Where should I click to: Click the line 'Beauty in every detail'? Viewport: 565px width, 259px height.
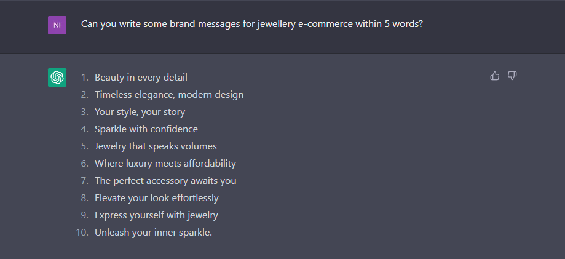pos(141,77)
